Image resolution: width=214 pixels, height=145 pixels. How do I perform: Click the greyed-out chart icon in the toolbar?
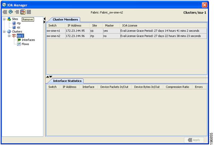(x=29, y=12)
